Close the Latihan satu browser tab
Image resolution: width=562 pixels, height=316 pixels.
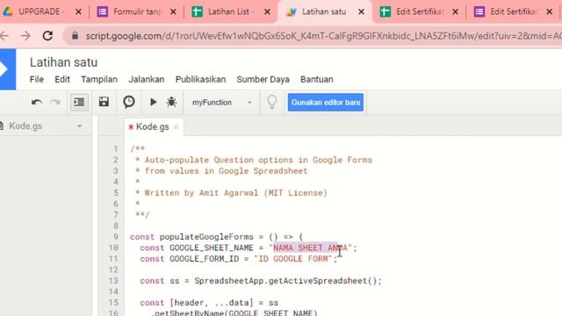pos(362,11)
